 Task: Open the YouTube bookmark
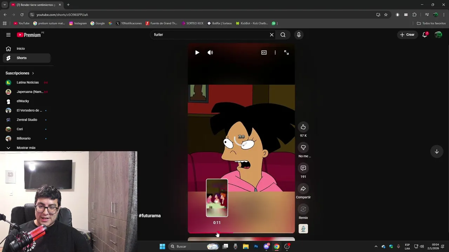pyautogui.click(x=21, y=23)
